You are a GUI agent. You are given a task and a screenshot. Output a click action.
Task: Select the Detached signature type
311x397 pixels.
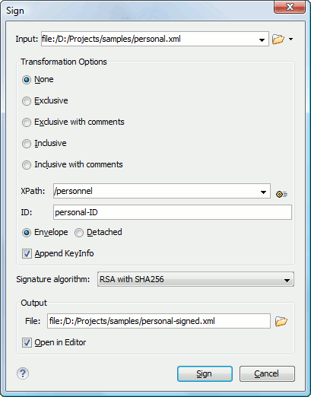[79, 233]
